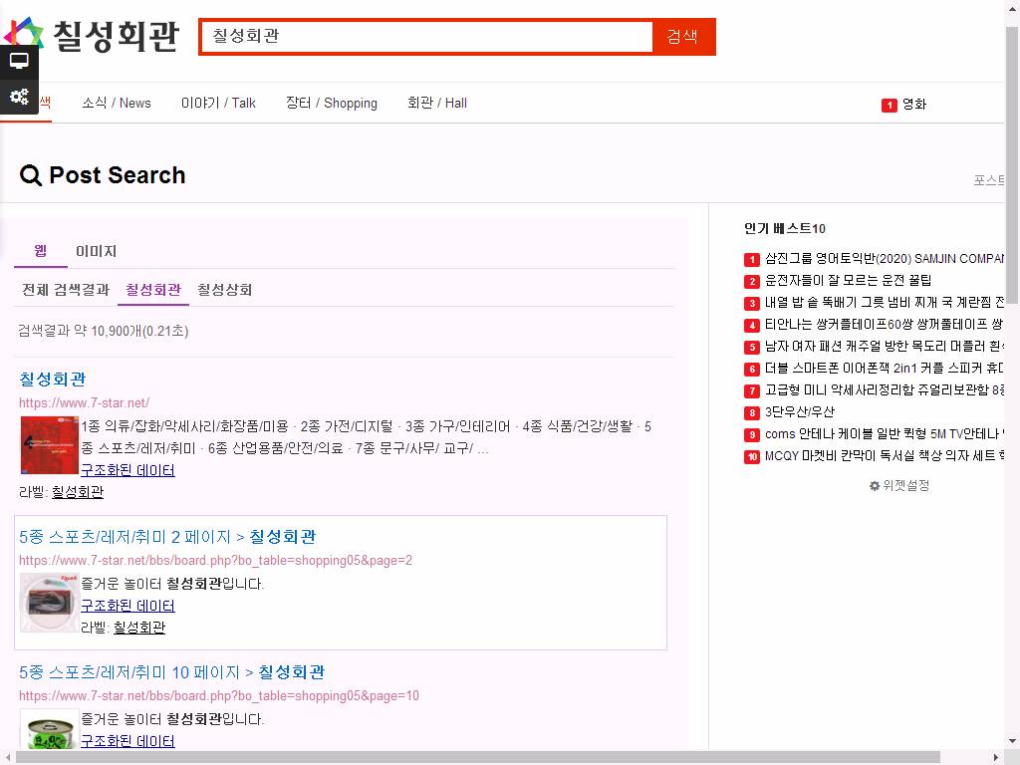Select the 칠성상회 filter tab
Image resolution: width=1020 pixels, height=765 pixels.
point(224,290)
